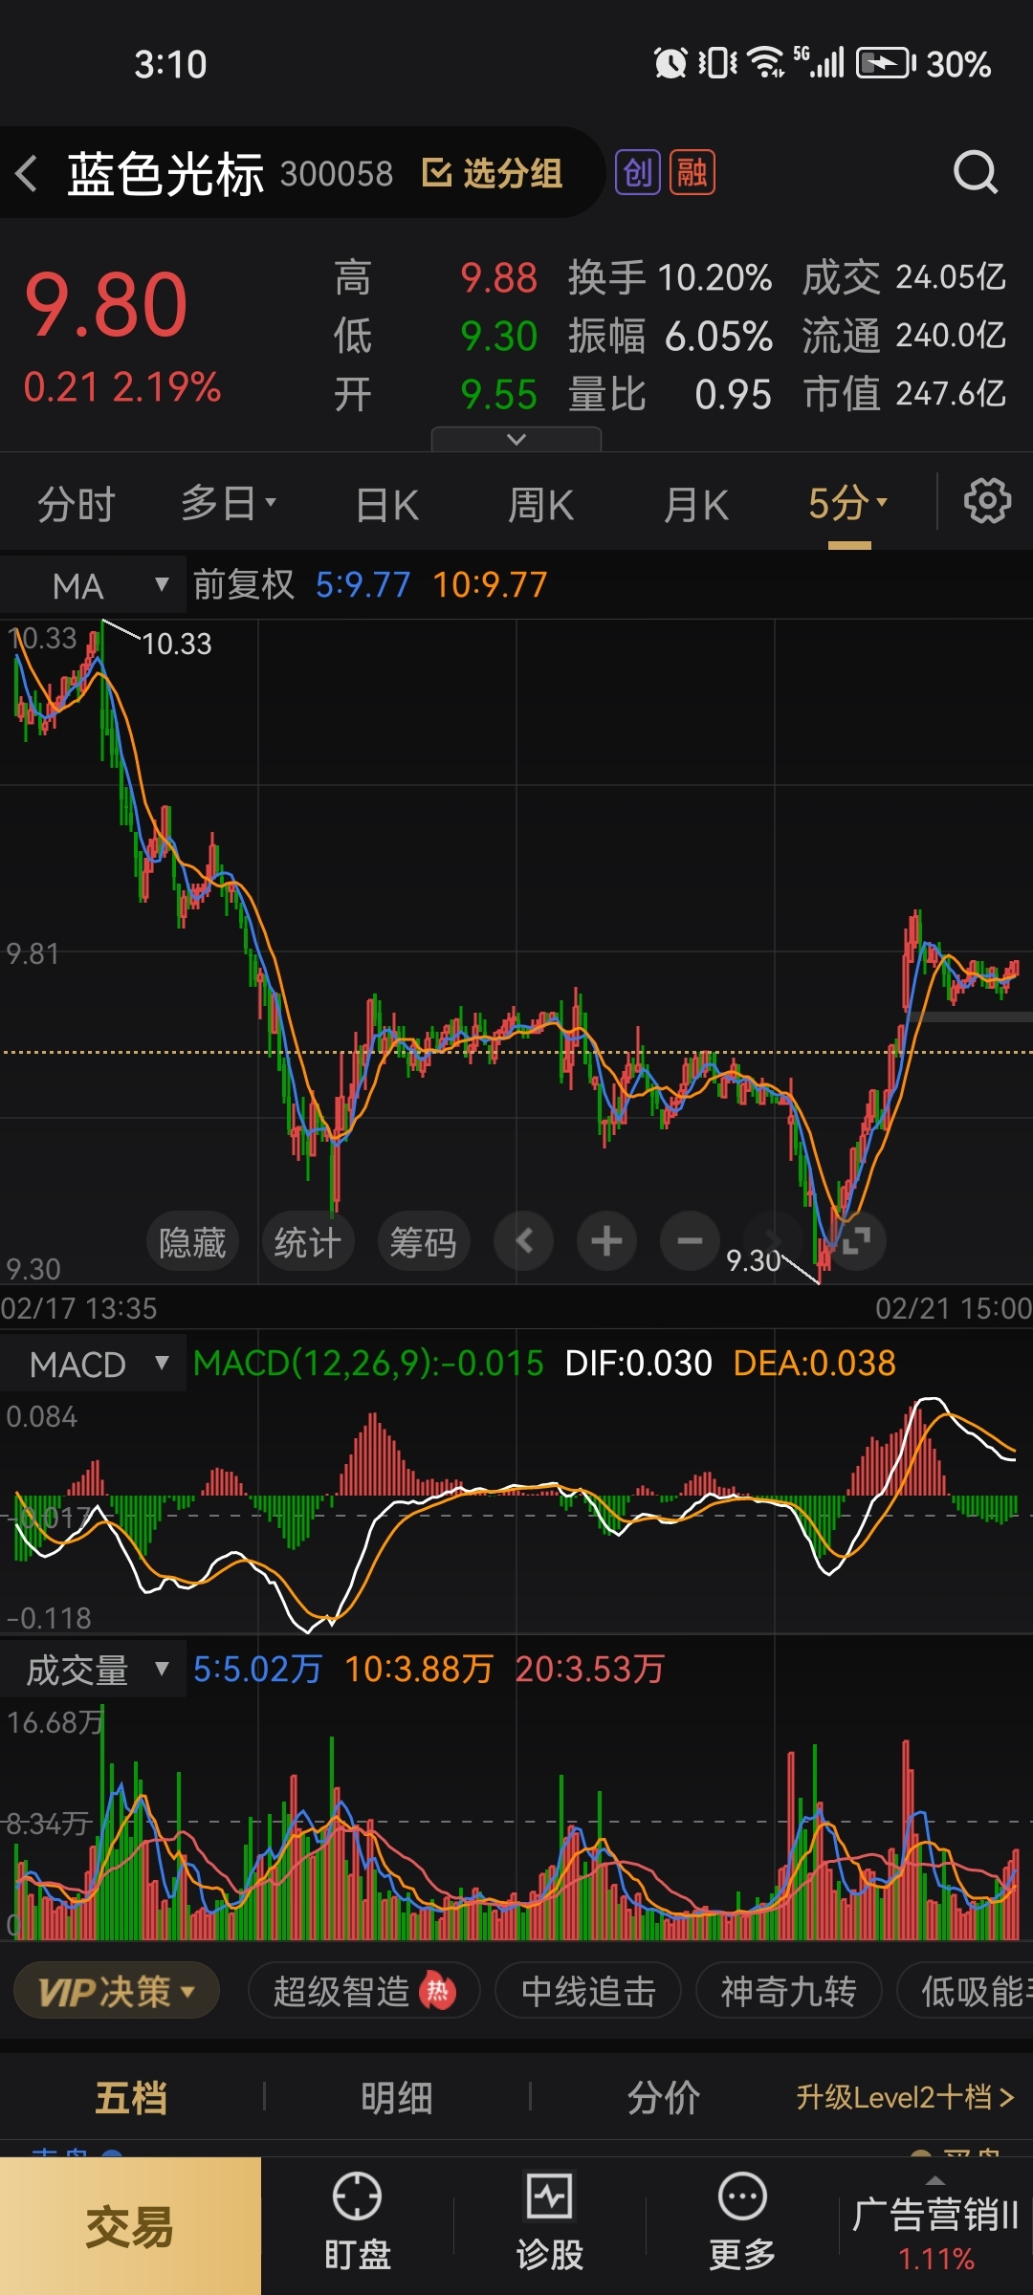
Task: Zoom out chart with minus button
Action: pyautogui.click(x=690, y=1241)
